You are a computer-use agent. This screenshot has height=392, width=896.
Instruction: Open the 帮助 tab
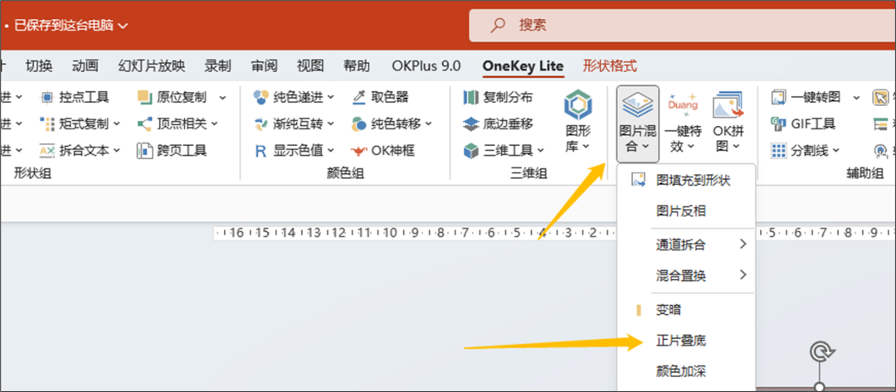pyautogui.click(x=357, y=66)
